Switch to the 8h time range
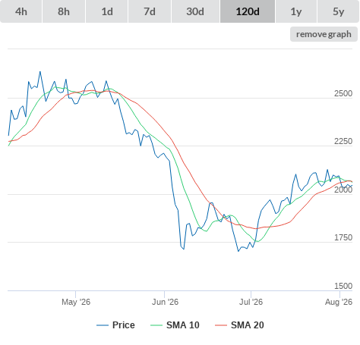This screenshot has width=360, height=345. point(64,11)
